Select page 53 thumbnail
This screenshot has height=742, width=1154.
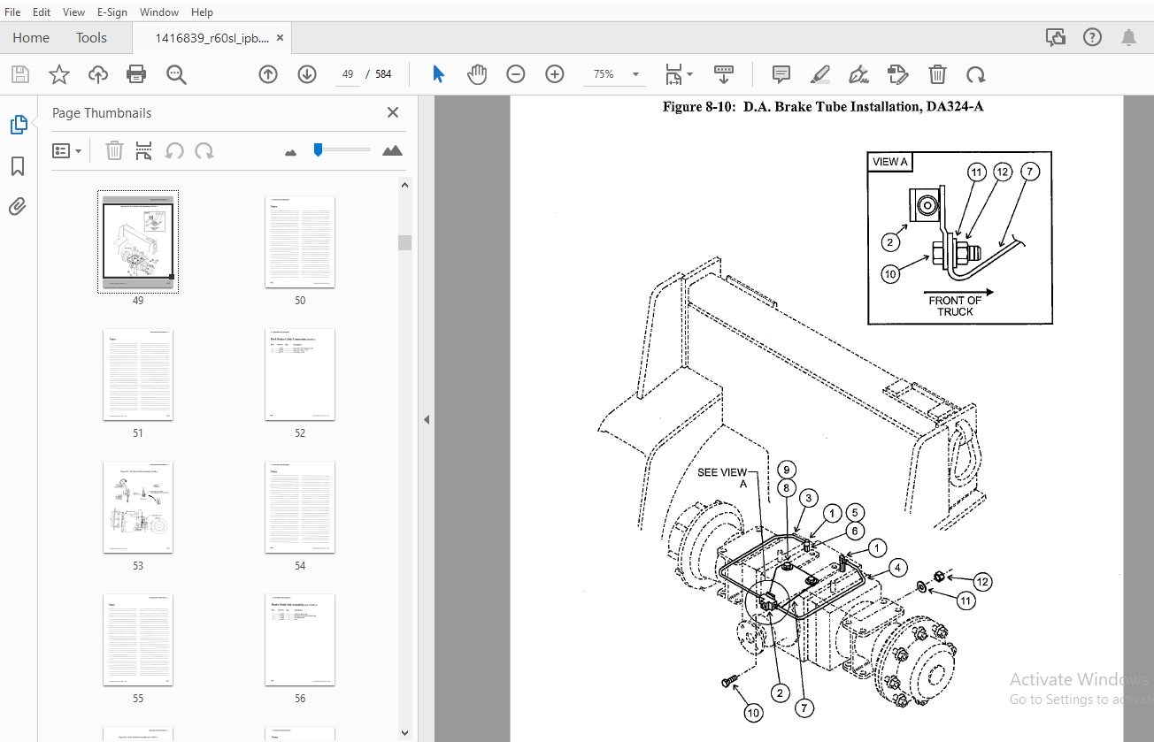[138, 507]
